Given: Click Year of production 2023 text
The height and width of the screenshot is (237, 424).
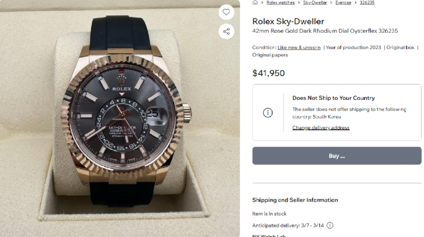Looking at the screenshot, I should [354, 48].
